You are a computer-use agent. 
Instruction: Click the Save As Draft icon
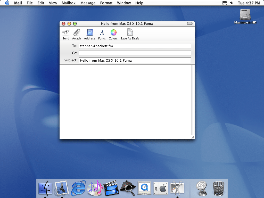coord(130,32)
